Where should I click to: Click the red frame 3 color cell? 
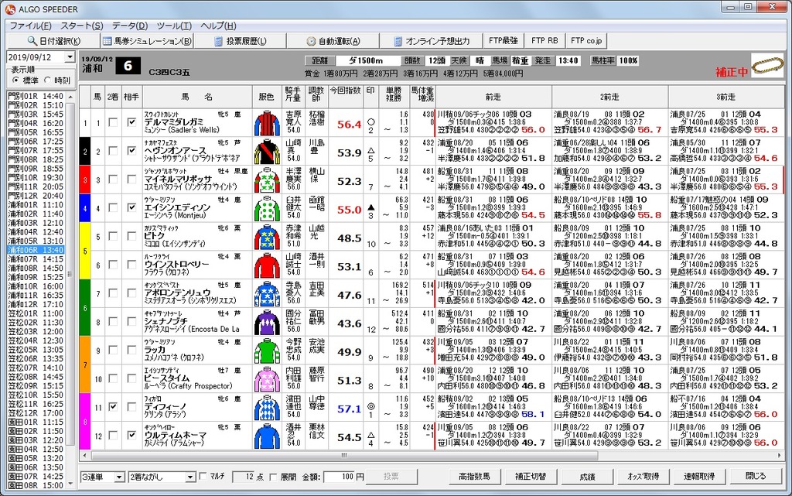tap(85, 180)
